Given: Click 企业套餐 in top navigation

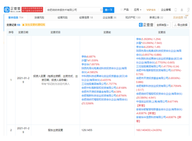Looking at the screenshot, I should (x=166, y=10).
